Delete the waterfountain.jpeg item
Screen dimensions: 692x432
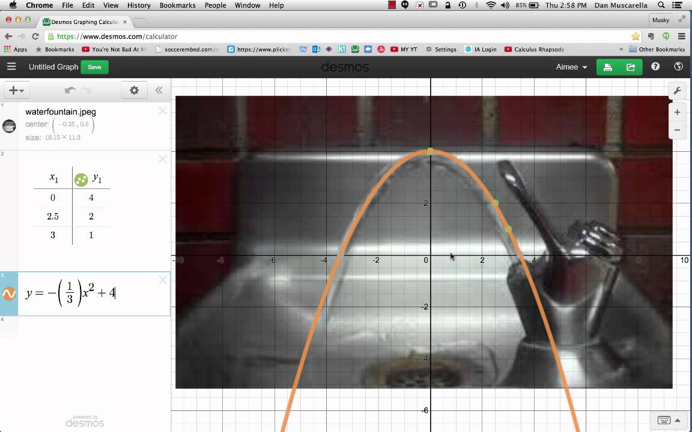[x=163, y=110]
